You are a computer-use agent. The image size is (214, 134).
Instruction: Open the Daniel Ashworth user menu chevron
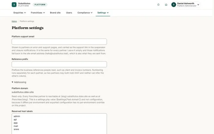pyautogui.click(x=198, y=5)
